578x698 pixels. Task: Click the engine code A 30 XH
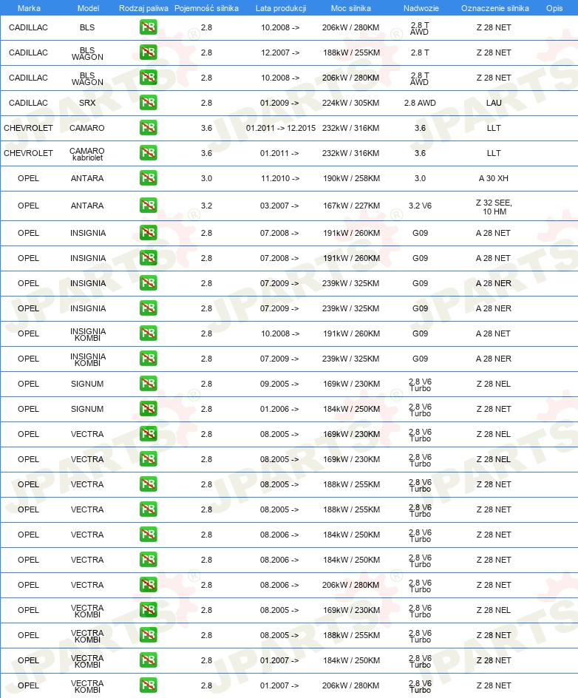pos(494,178)
